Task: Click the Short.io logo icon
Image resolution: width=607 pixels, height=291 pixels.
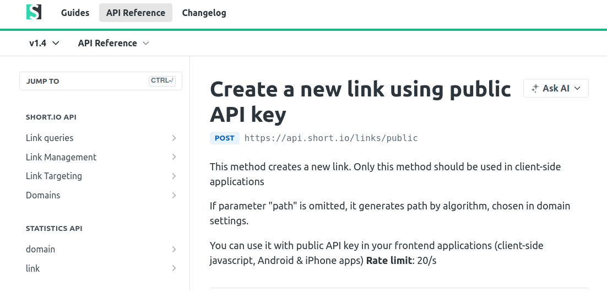Action: click(x=34, y=12)
